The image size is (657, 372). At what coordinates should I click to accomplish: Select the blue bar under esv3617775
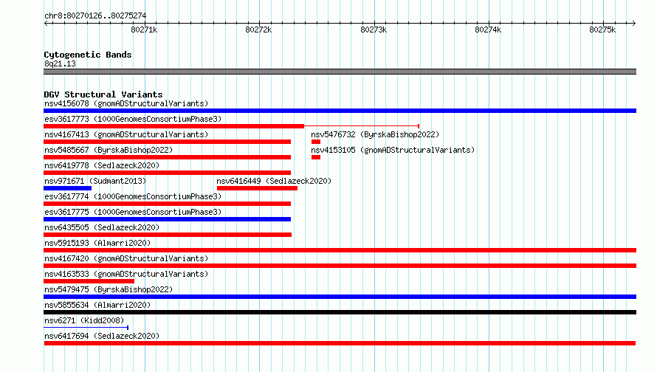point(167,219)
